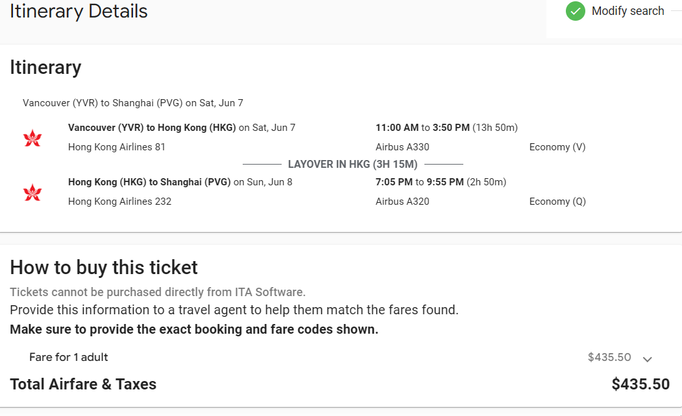
Task: Select the Hong Kong Airlines 232 flight number
Action: 119,202
